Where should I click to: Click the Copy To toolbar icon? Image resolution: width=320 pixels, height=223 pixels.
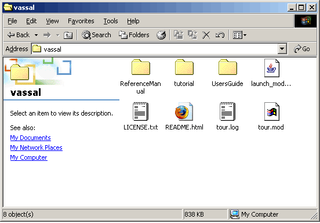[192, 35]
